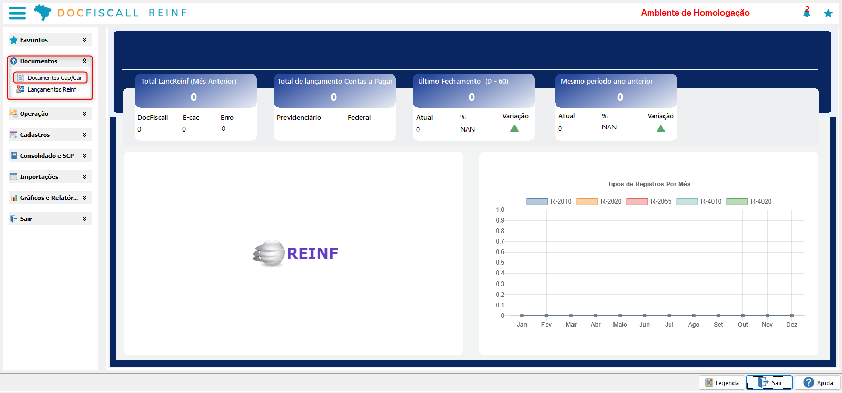Click the Último Fechamento (D - 60) card
Image resolution: width=842 pixels, height=393 pixels.
474,107
